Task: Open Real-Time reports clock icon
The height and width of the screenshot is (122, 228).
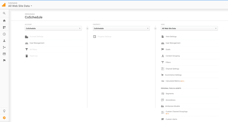Action: [4, 34]
